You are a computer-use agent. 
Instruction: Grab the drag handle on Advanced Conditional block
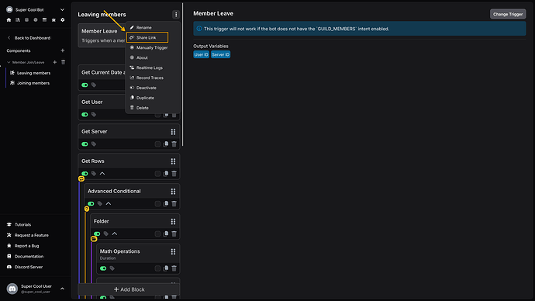pyautogui.click(x=173, y=191)
